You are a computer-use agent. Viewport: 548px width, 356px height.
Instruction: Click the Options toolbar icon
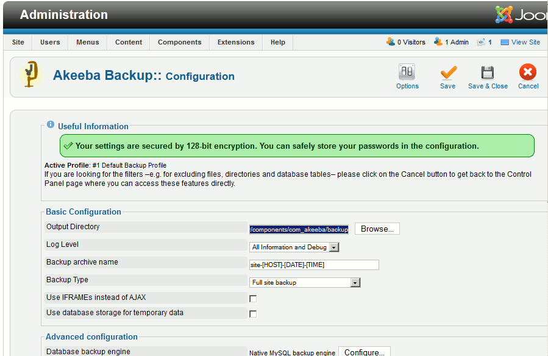point(407,73)
